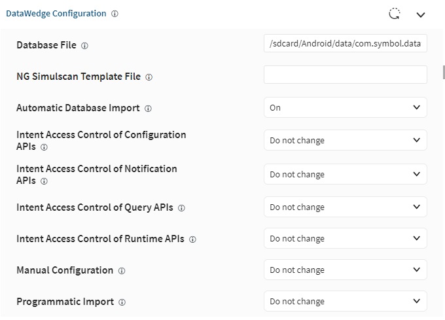This screenshot has height=320, width=445.
Task: Click info icon next to Manual Configuration
Action: coord(122,271)
